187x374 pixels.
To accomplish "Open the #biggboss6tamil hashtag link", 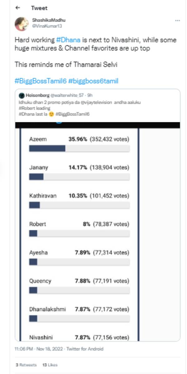I will coord(93,81).
